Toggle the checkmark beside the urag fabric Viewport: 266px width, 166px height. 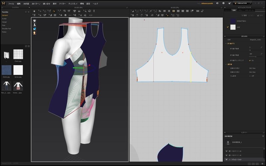pyautogui.click(x=228, y=27)
